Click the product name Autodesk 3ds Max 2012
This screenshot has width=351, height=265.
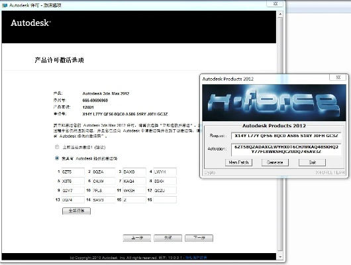pyautogui.click(x=106, y=93)
